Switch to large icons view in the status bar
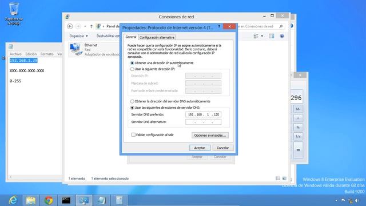Image resolution: width=366 pixels, height=206 pixels. tap(284, 179)
